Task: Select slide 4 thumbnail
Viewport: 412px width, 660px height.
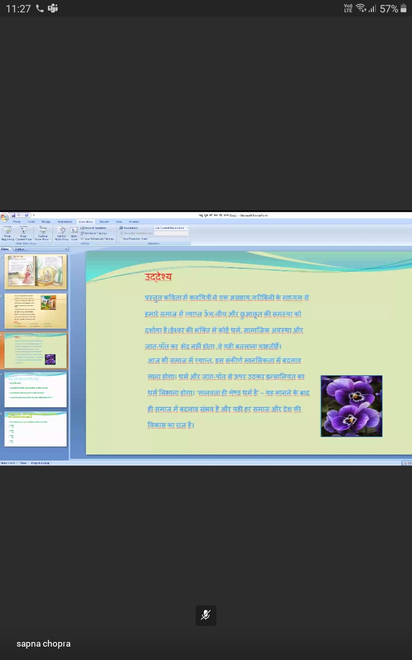Action: (36, 390)
